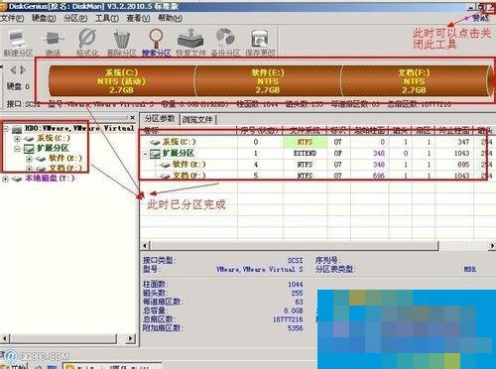
Task: Click the 序号(状态) column header
Action: [x=260, y=131]
